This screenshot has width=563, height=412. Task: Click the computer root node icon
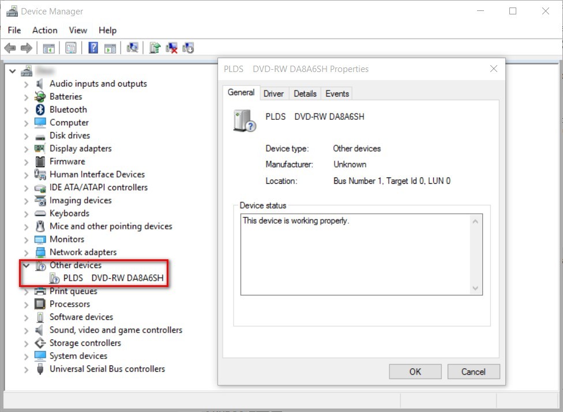point(26,71)
